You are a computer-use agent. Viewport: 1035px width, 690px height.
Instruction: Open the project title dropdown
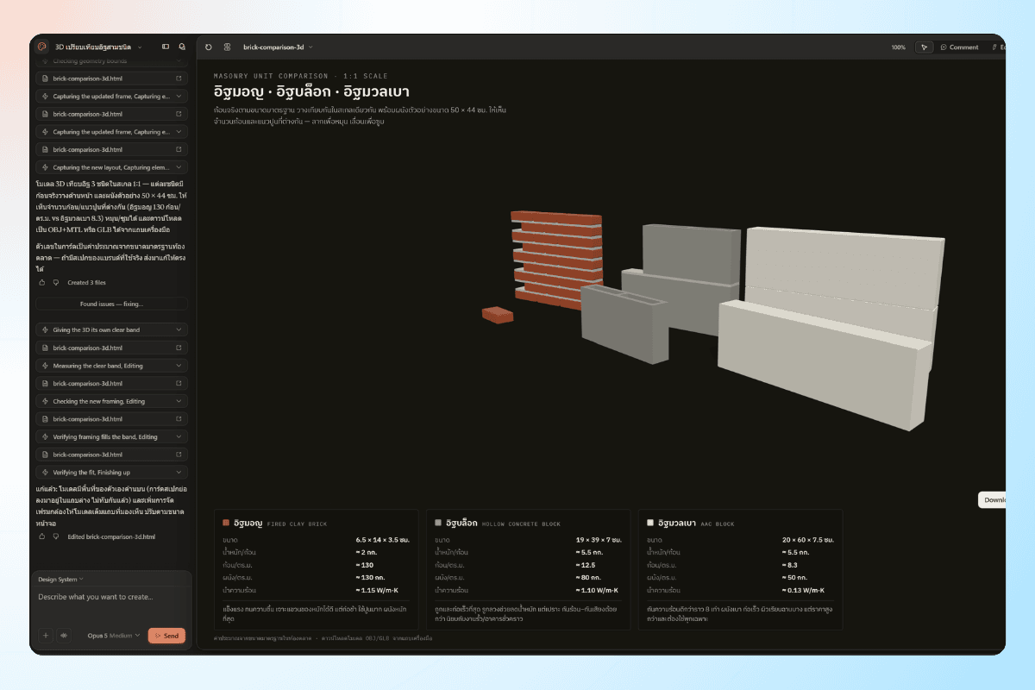(97, 47)
